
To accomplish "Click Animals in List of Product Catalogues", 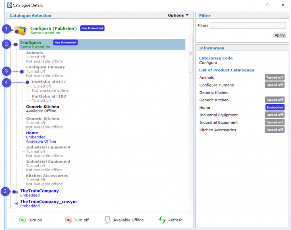I will coord(207,77).
